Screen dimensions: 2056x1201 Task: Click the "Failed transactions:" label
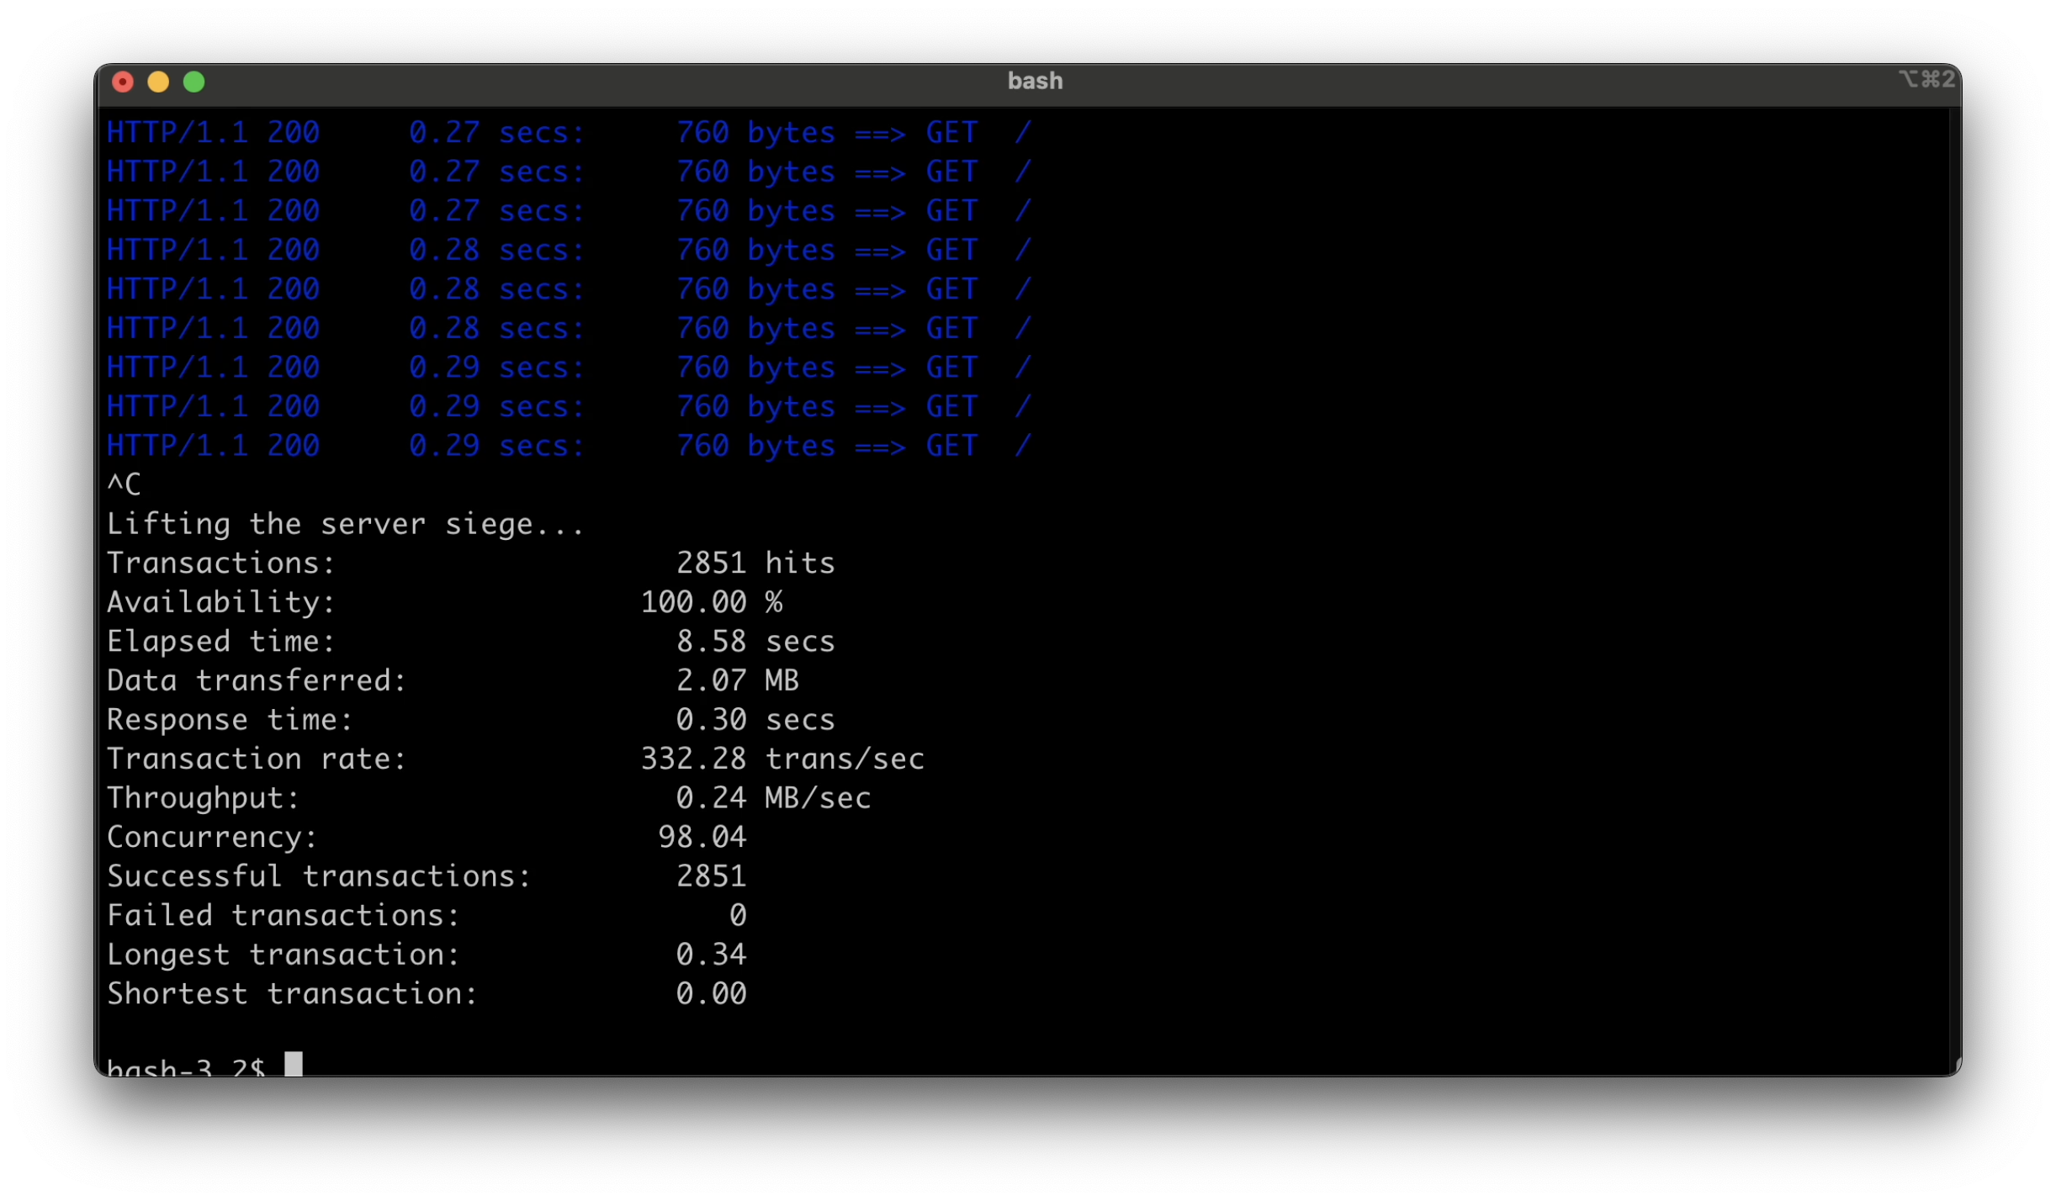tap(283, 916)
